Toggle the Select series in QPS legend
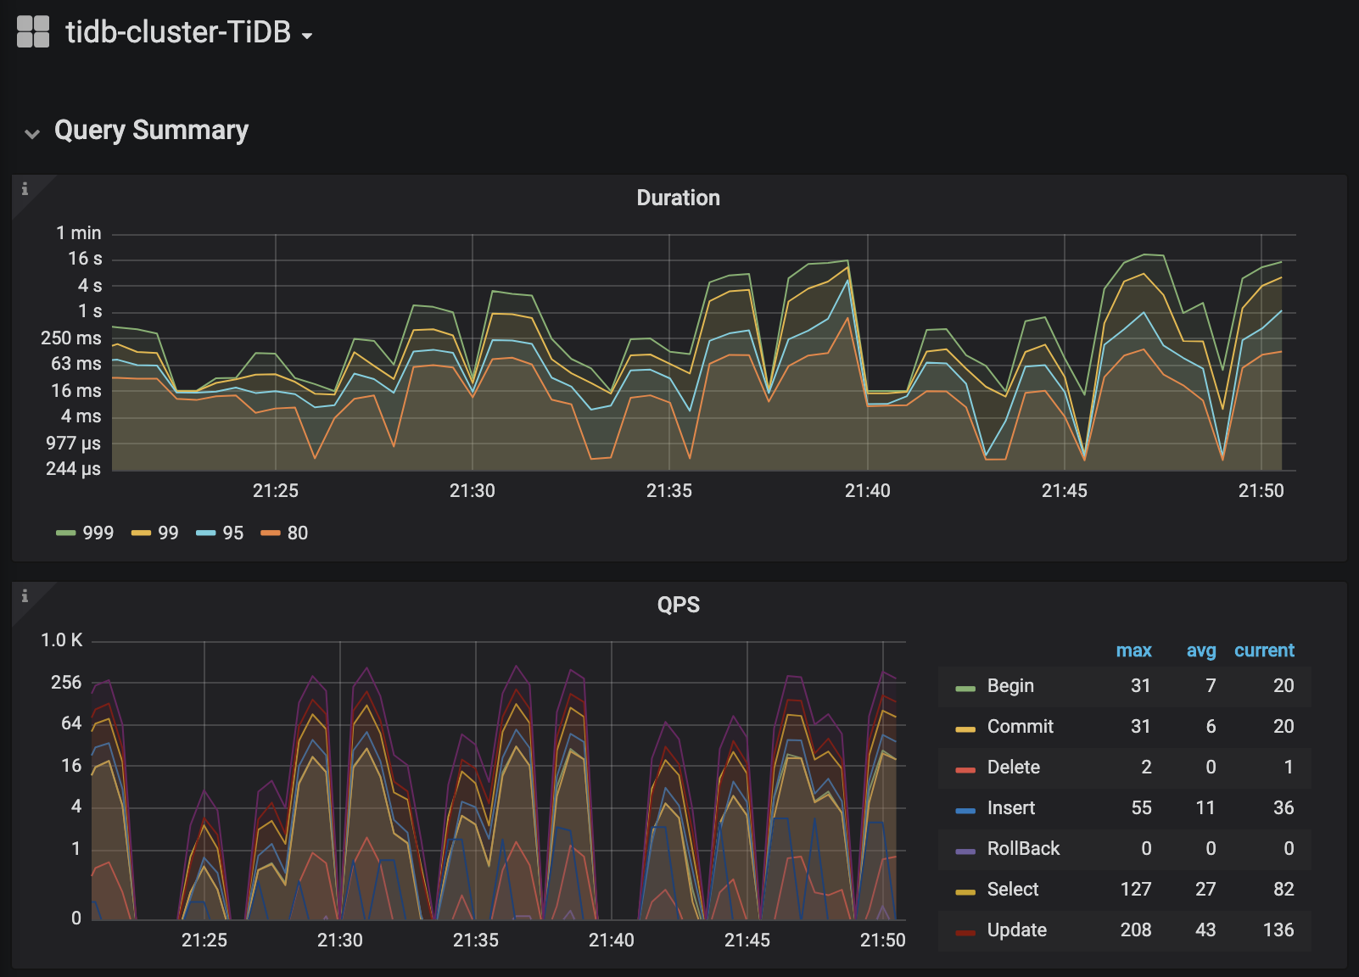 pyautogui.click(x=1013, y=889)
